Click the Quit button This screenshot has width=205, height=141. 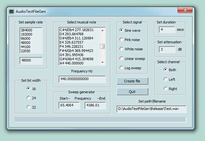pos(132,92)
